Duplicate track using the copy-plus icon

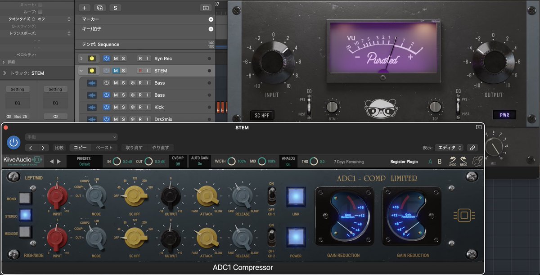pos(100,8)
